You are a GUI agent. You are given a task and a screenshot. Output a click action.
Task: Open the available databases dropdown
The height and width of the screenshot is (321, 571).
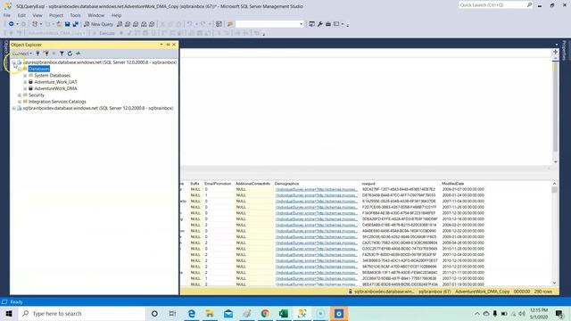tap(84, 33)
